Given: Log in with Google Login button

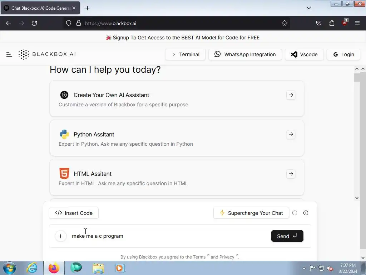Looking at the screenshot, I should pyautogui.click(x=343, y=54).
